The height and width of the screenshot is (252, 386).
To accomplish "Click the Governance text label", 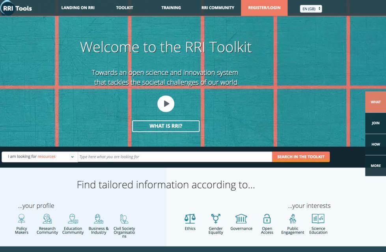I will click(241, 228).
